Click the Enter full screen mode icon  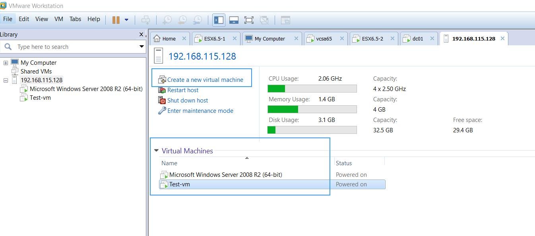pos(249,20)
